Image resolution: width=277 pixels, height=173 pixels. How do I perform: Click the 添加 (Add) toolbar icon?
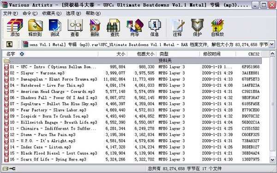pyautogui.click(x=15, y=28)
